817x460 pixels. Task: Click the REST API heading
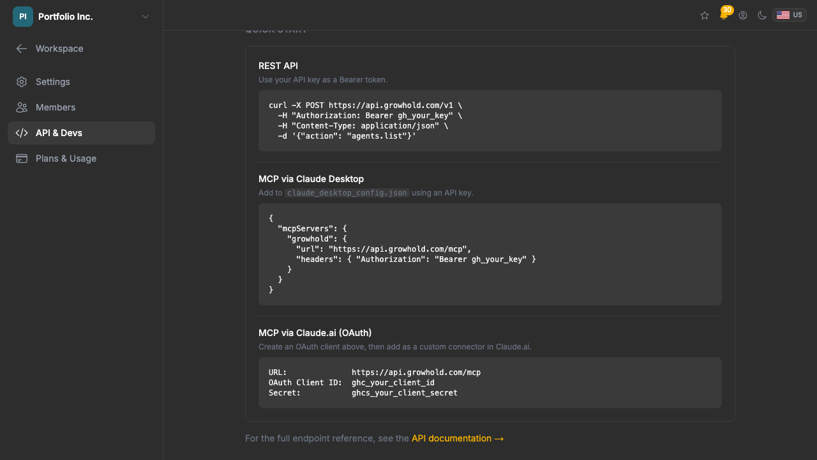coord(278,66)
